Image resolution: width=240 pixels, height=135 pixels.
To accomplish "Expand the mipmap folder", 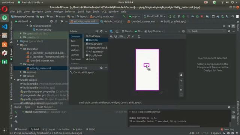I will [21, 72].
